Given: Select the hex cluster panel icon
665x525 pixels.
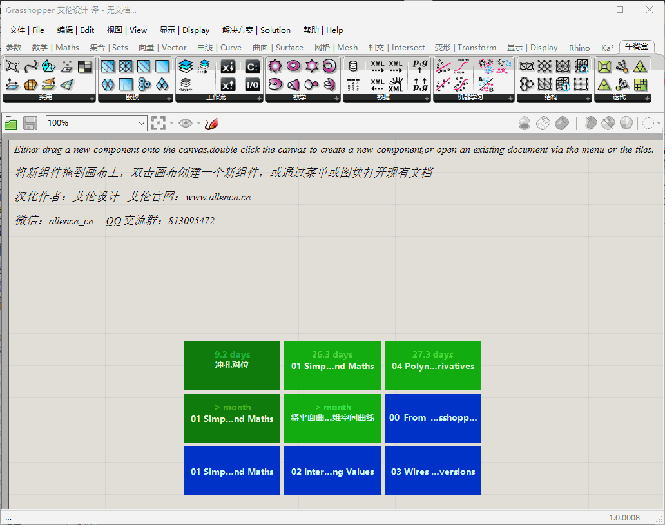Looking at the screenshot, I should tap(144, 84).
